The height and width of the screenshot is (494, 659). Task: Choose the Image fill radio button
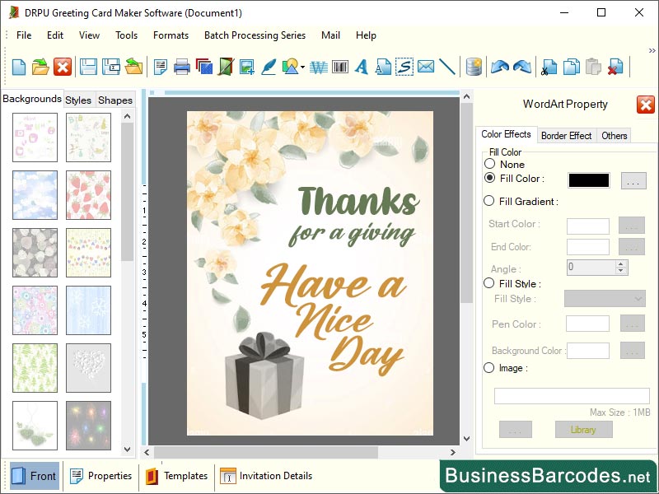(489, 368)
